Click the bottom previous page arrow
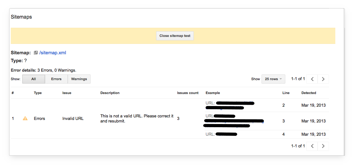 312,146
